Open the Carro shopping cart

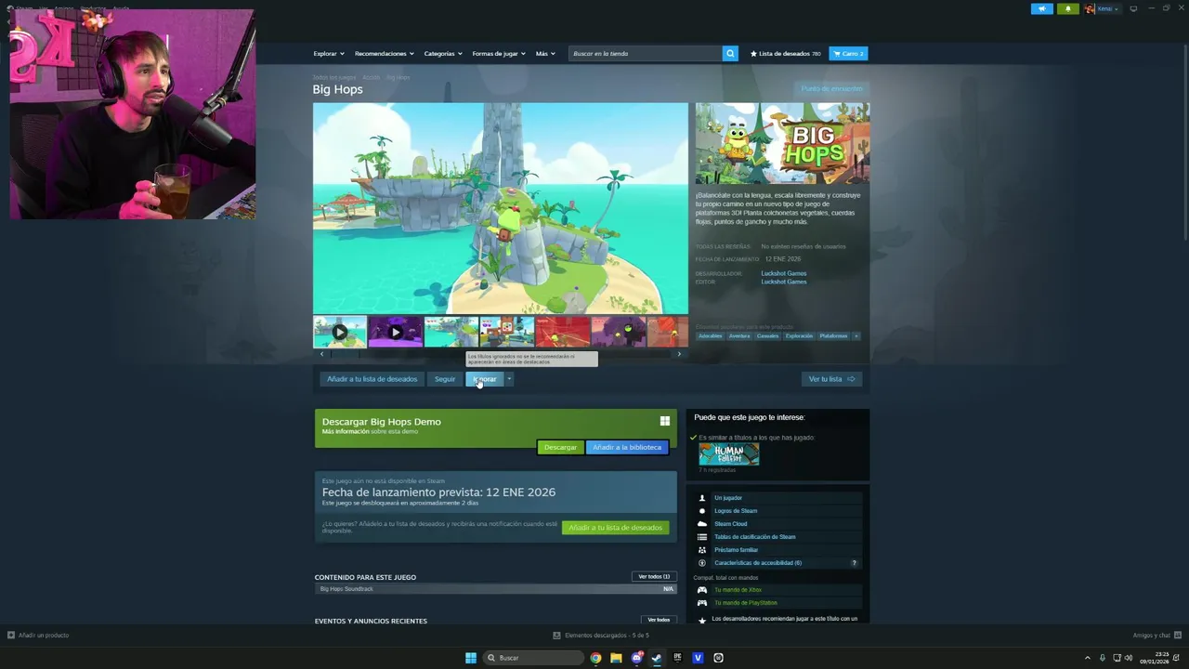coord(848,54)
